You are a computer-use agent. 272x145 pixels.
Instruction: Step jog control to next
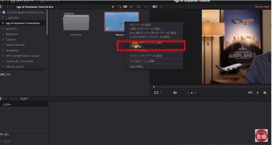195,93
